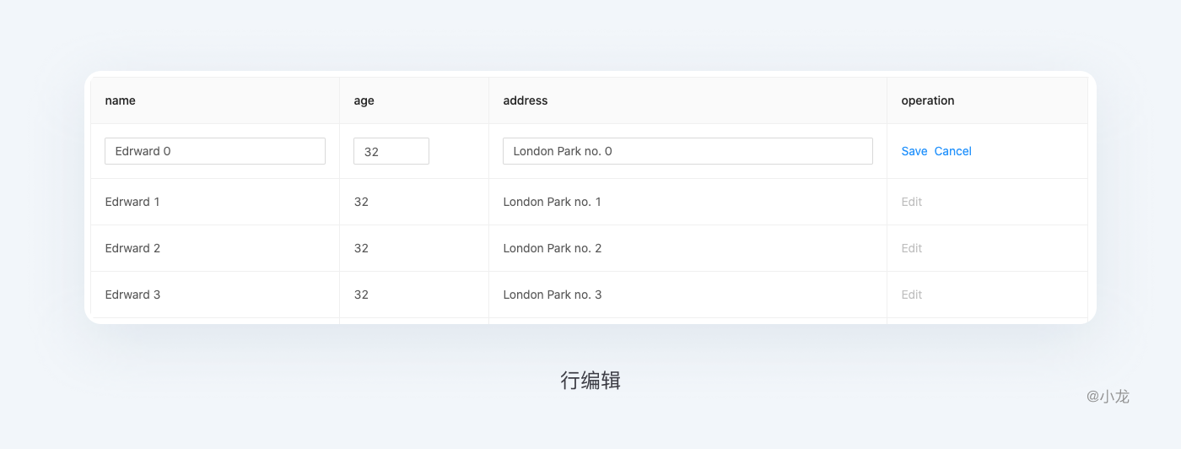The width and height of the screenshot is (1181, 449).
Task: Click the London Park no. 1 cell
Action: click(x=688, y=202)
